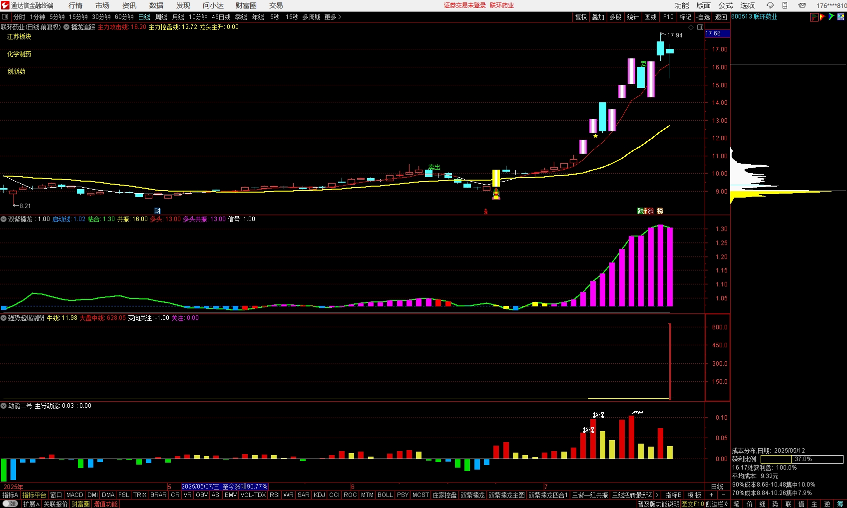The width and height of the screenshot is (847, 508).
Task: Select the MACD indicator tab
Action: [x=74, y=495]
